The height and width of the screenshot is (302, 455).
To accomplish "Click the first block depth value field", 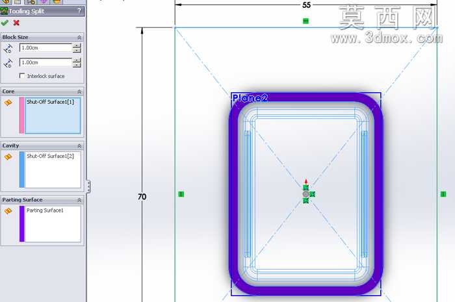I will click(45, 48).
